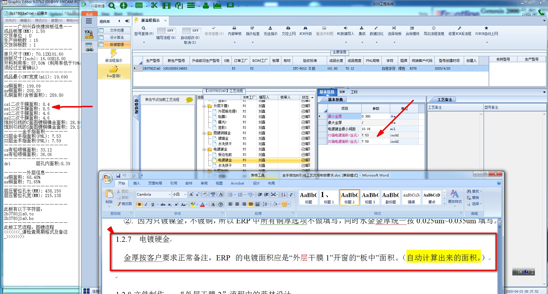Click 指示检查 toolbar item
Viewport: 548px width, 294px height.
tap(253, 31)
